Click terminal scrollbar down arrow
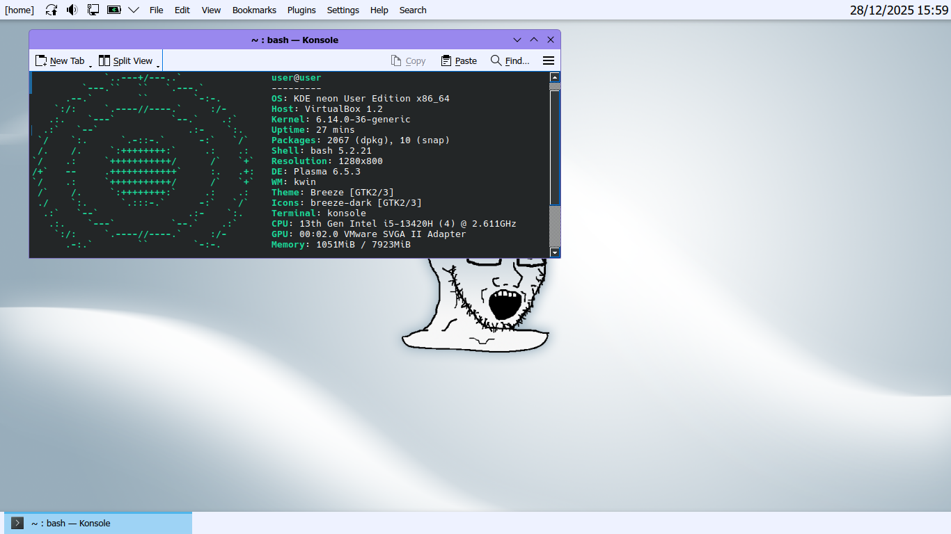This screenshot has height=534, width=951. pyautogui.click(x=555, y=252)
